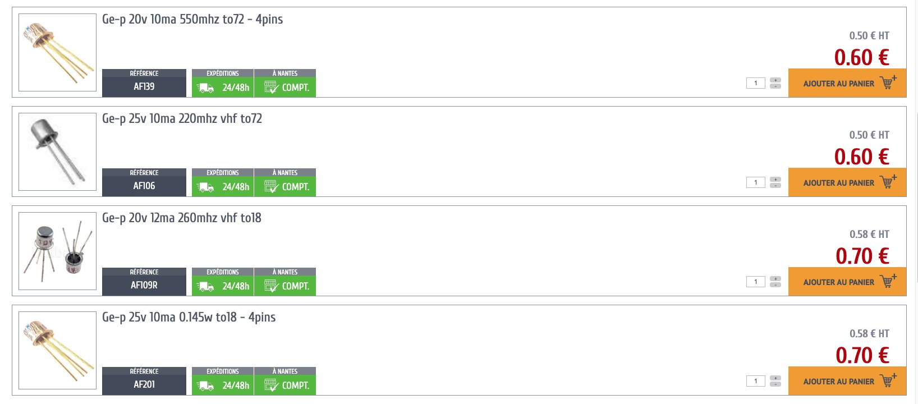Click the delivery truck icon for AF139

(x=206, y=88)
